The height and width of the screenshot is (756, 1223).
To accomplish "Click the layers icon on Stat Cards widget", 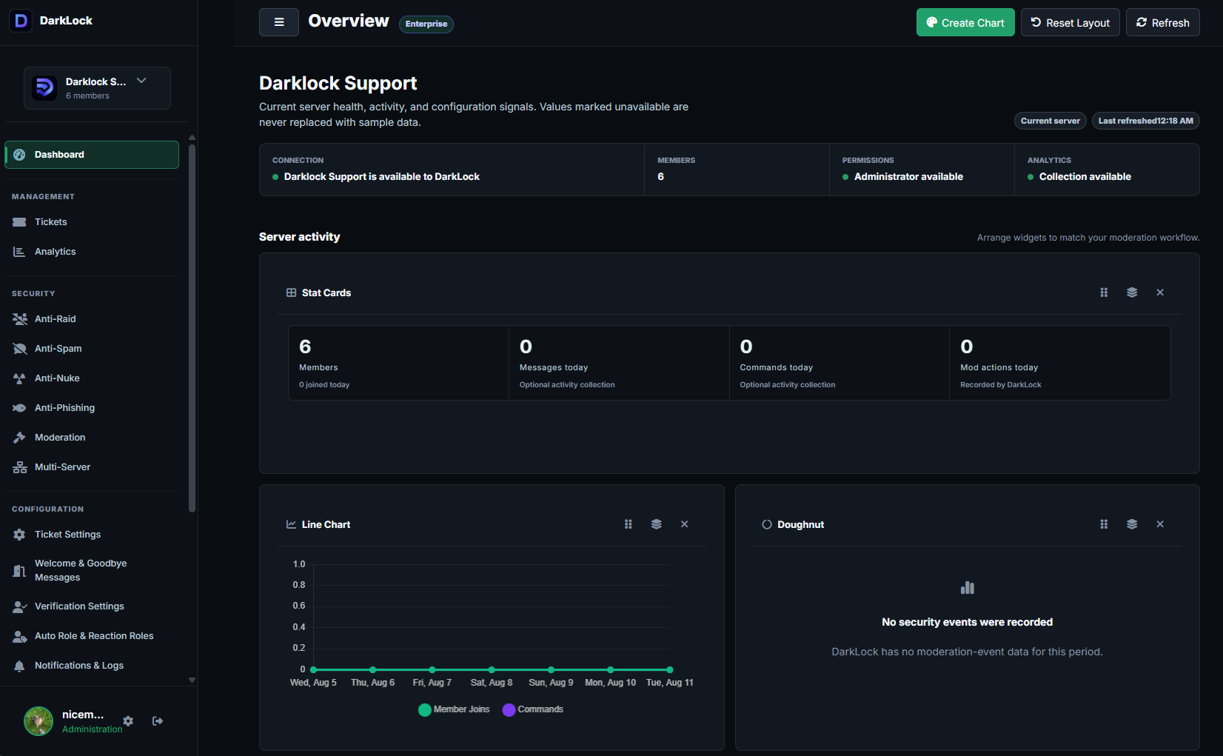I will (x=1132, y=292).
